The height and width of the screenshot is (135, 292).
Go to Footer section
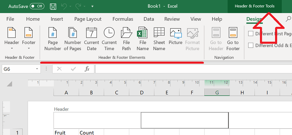click(233, 39)
